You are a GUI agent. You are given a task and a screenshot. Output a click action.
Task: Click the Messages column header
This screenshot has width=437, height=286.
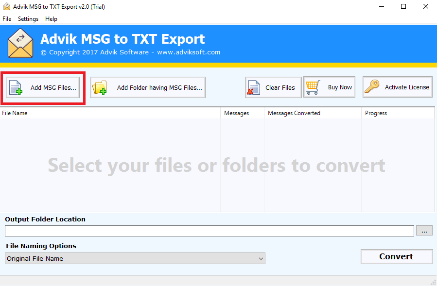(242, 113)
